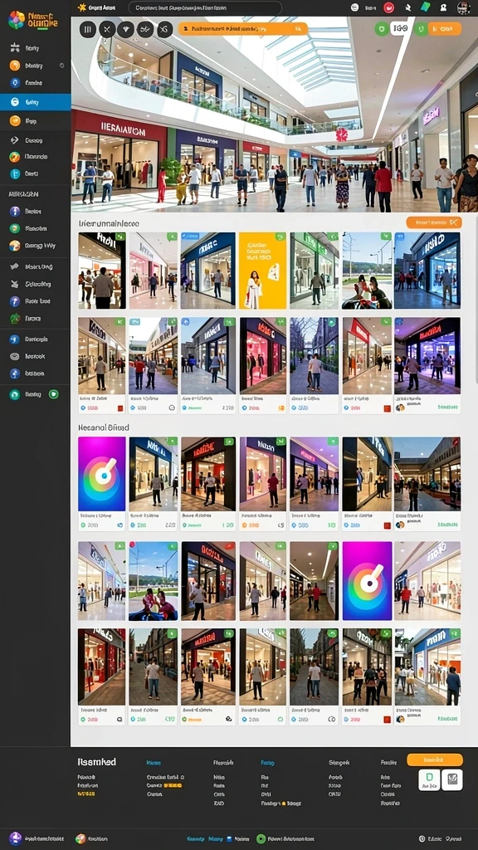Click the multicolor round icon in the bottom bar
The height and width of the screenshot is (850, 478).
80,838
